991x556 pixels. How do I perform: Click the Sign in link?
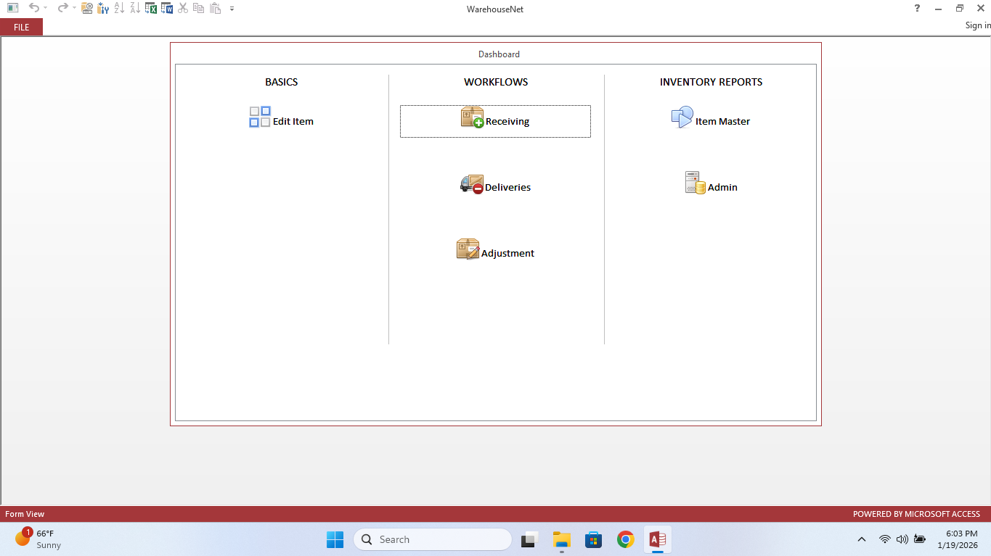[x=976, y=25]
